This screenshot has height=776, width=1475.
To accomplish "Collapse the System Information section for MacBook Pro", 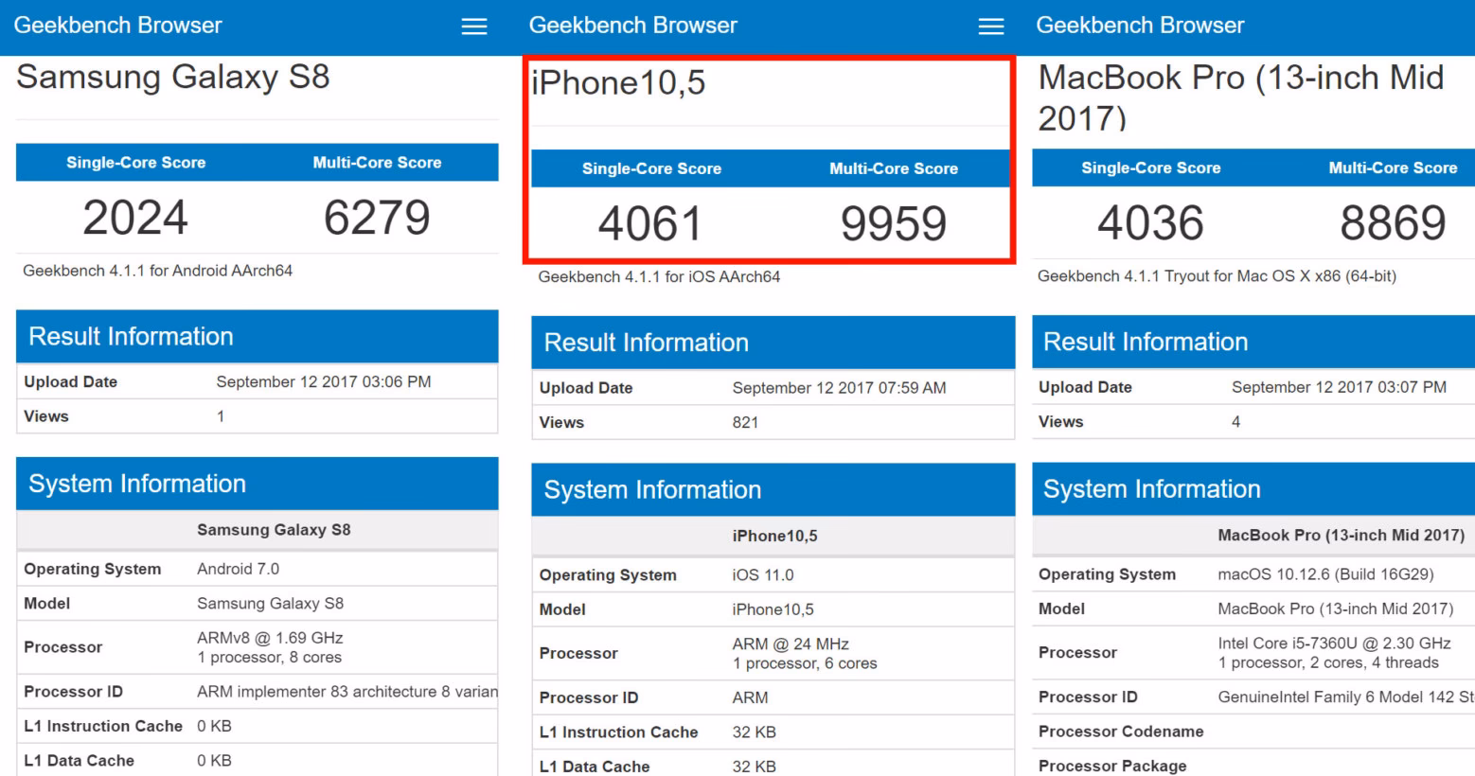I will [x=1146, y=489].
